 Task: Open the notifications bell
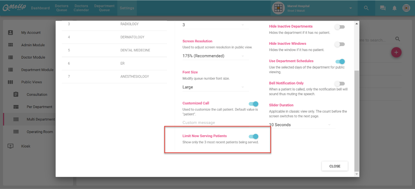(395, 8)
